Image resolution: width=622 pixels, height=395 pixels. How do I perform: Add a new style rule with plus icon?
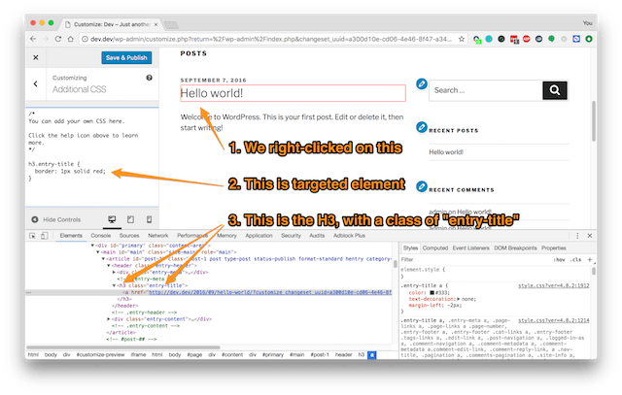tap(590, 260)
